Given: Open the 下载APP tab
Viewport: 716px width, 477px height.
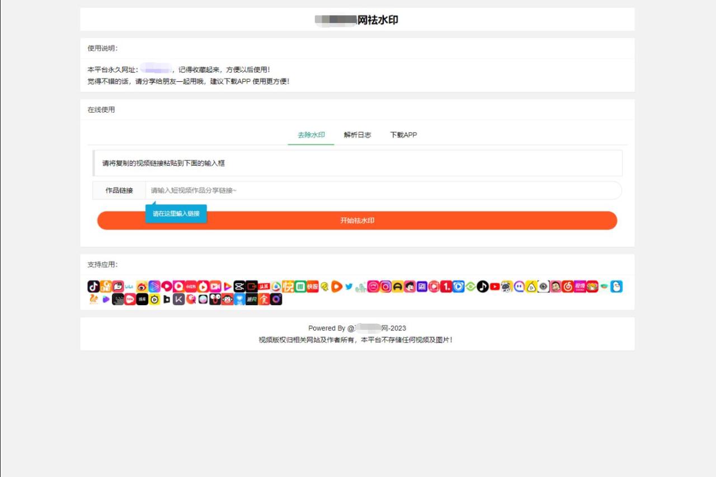Looking at the screenshot, I should (403, 135).
